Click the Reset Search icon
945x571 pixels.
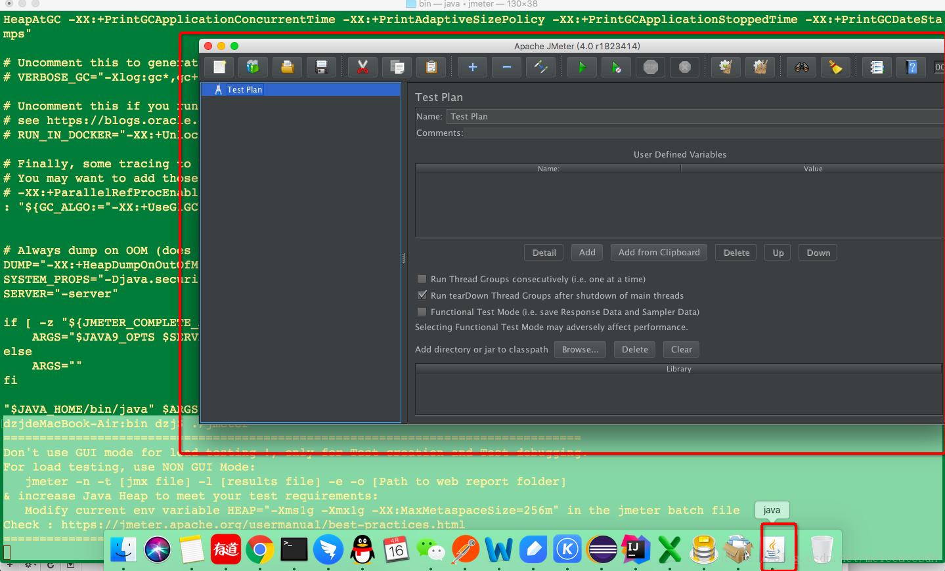click(835, 67)
